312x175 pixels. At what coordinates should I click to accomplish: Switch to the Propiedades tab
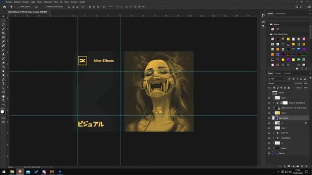(280, 14)
